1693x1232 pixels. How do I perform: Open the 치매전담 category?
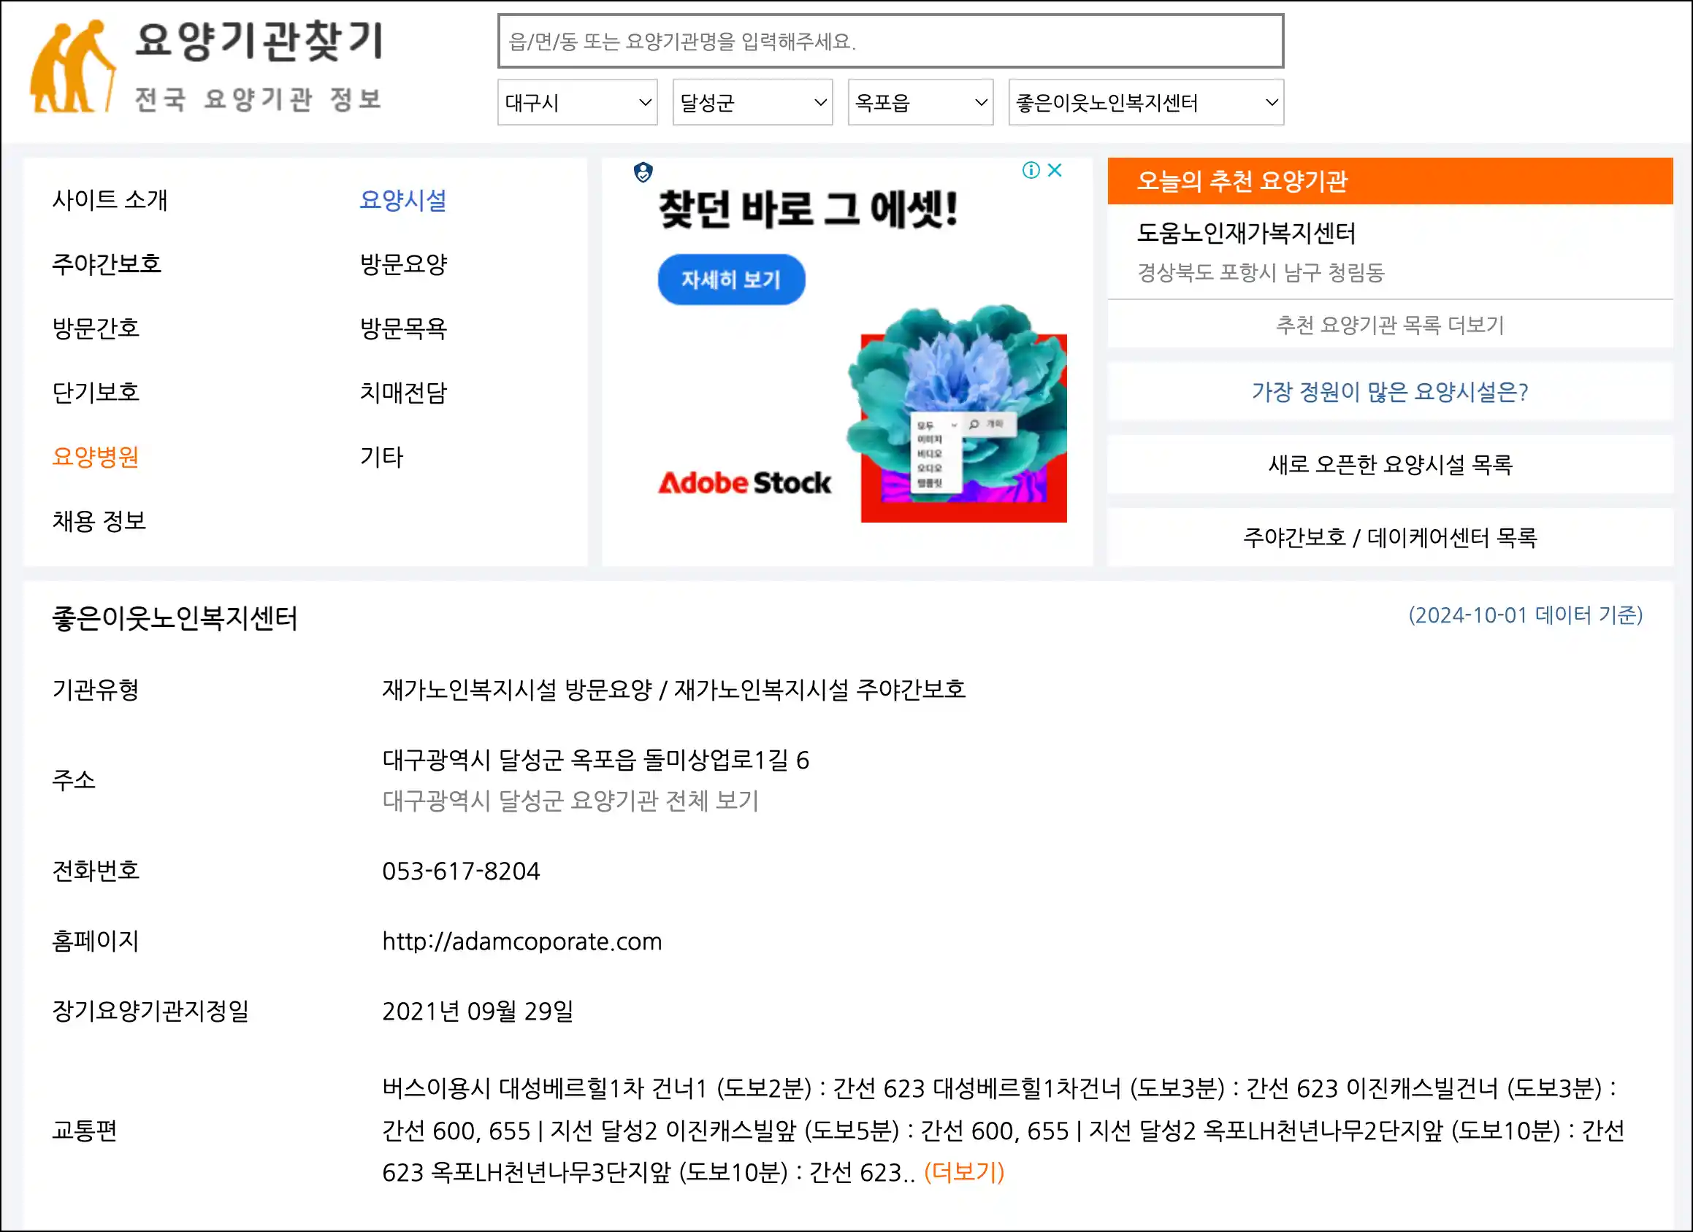click(403, 392)
